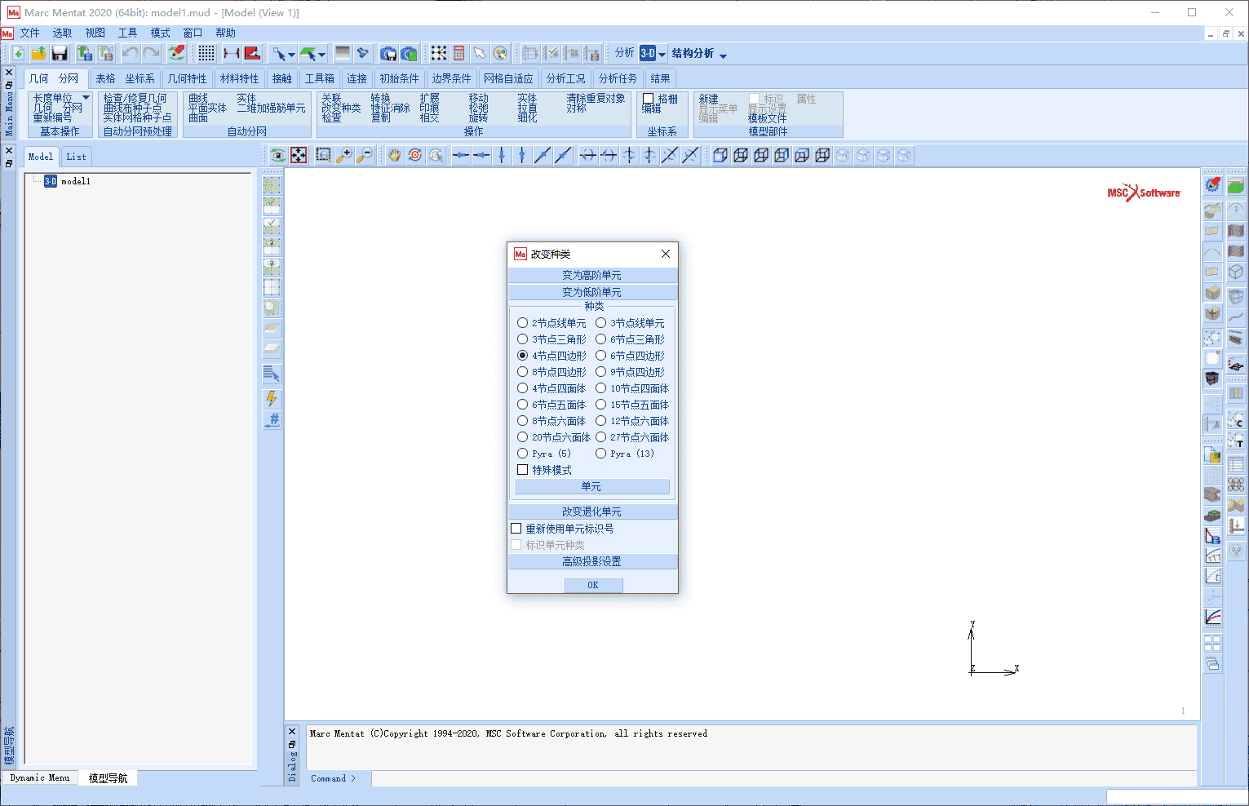Image resolution: width=1249 pixels, height=806 pixels.
Task: Click the Fill view icon with red arrows
Action: click(x=299, y=155)
